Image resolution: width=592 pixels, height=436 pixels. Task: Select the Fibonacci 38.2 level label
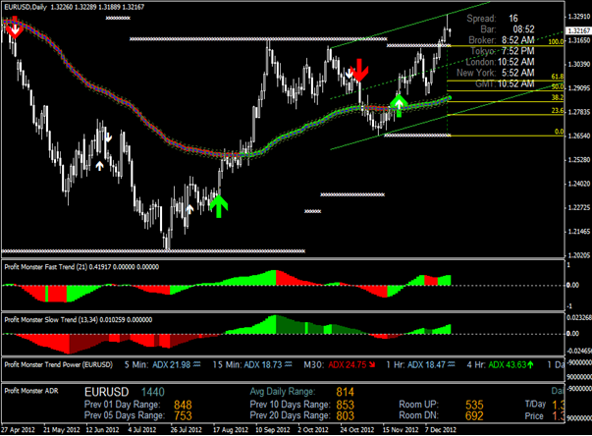pyautogui.click(x=558, y=98)
